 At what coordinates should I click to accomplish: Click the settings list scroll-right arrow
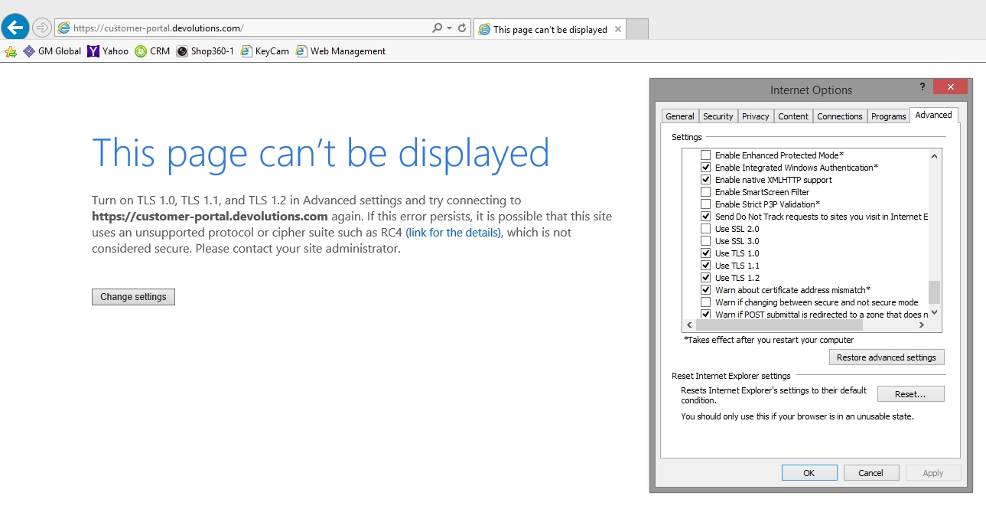922,325
